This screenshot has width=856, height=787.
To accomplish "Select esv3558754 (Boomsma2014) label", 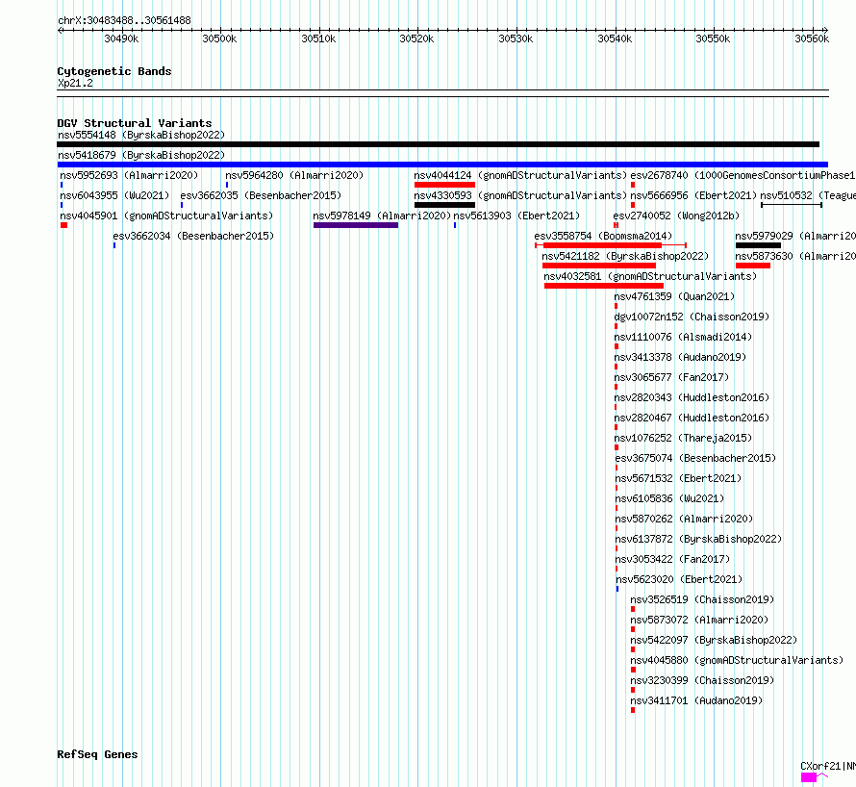I will (604, 236).
